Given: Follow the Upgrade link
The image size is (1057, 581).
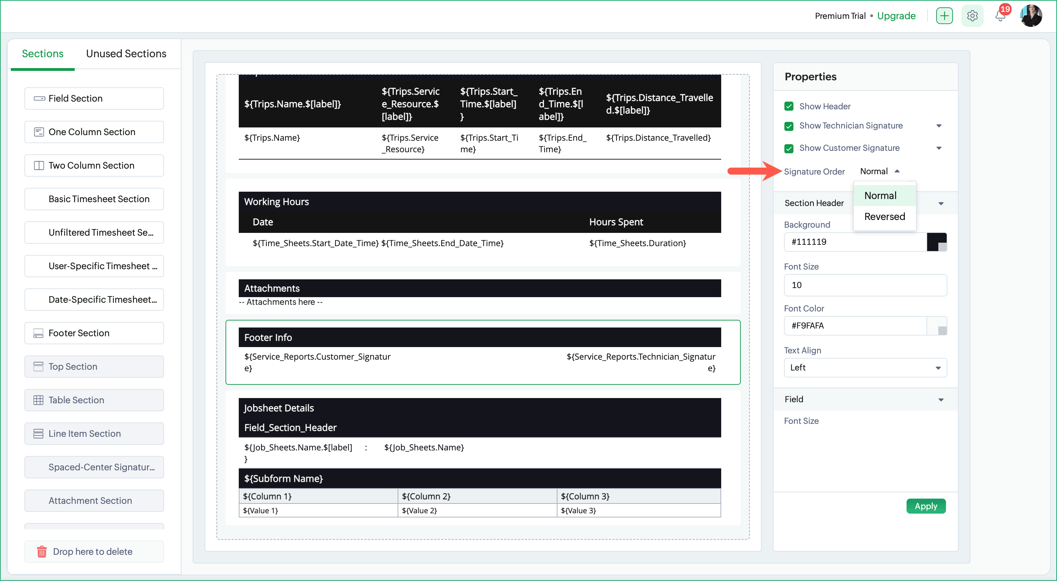Looking at the screenshot, I should click(x=896, y=16).
